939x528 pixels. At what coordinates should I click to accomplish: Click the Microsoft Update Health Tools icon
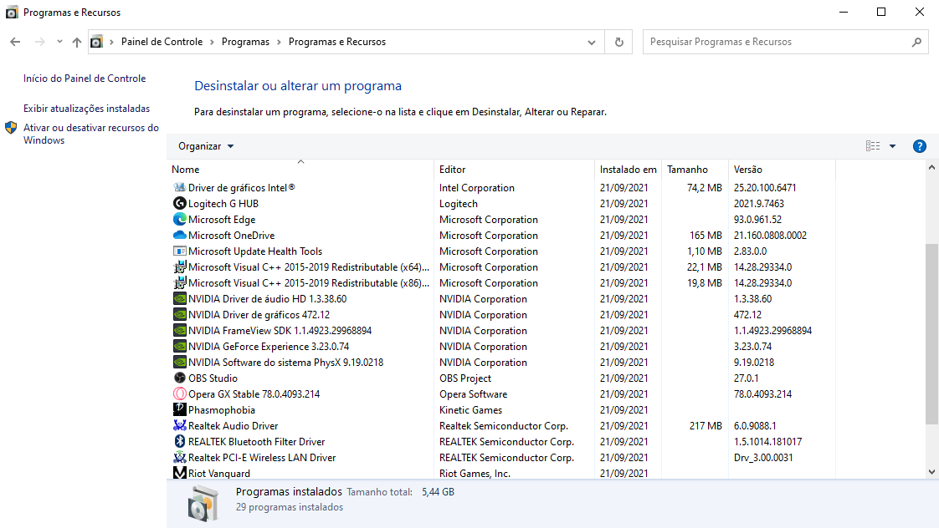(179, 251)
